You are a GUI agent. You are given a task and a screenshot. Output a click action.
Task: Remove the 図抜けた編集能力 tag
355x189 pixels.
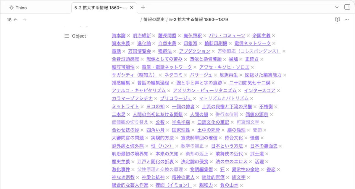pyautogui.click(x=285, y=75)
